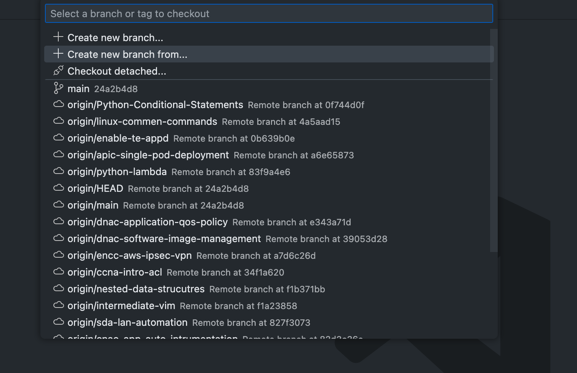Screen dimensions: 577x373
Task: Click the plus icon beside Create new branch
Action: point(58,37)
